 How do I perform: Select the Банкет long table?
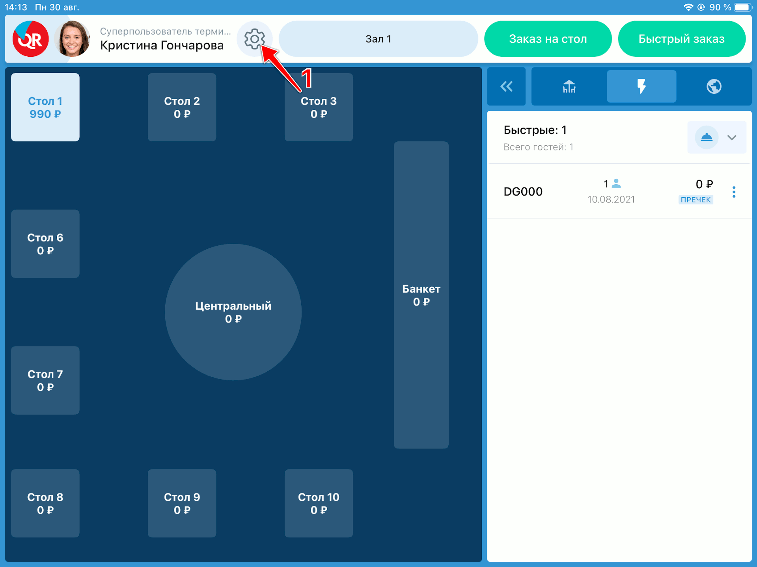click(421, 295)
